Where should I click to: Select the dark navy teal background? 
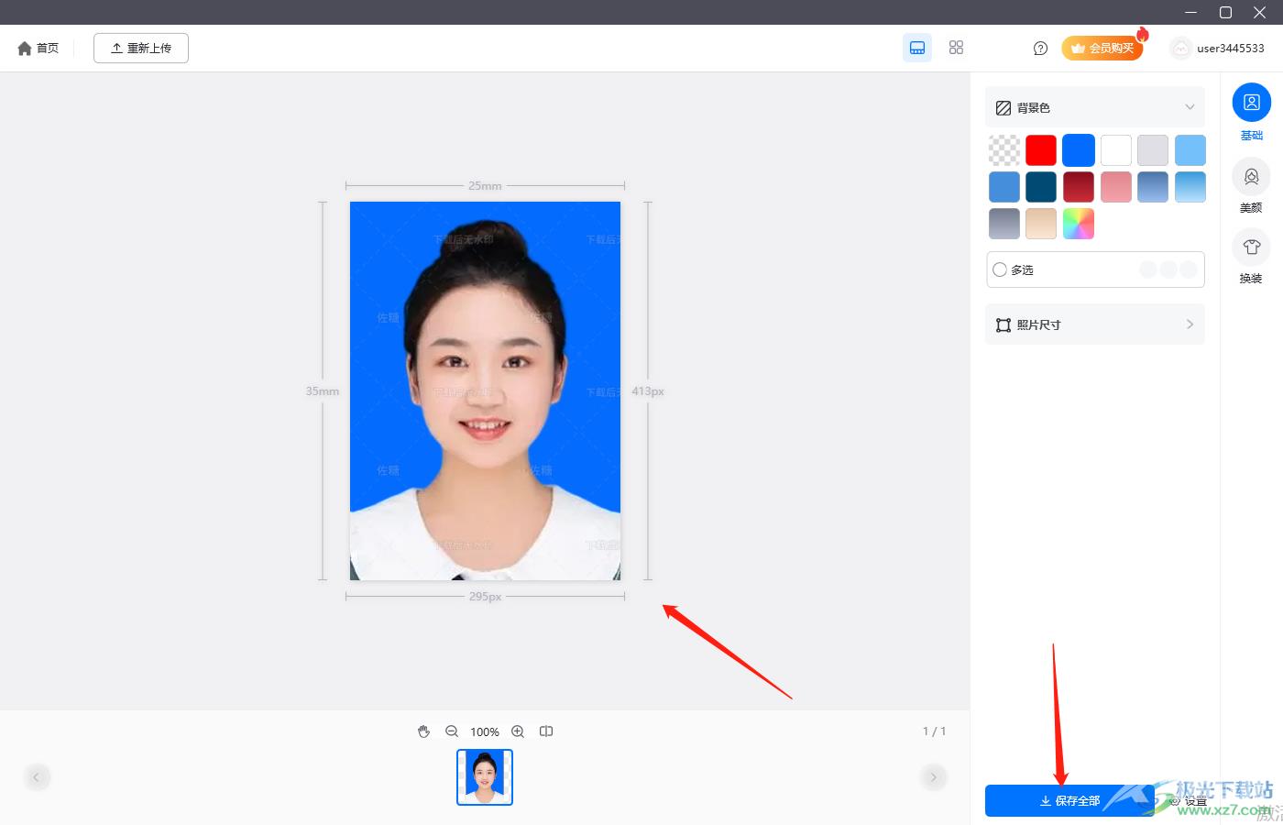1041,187
